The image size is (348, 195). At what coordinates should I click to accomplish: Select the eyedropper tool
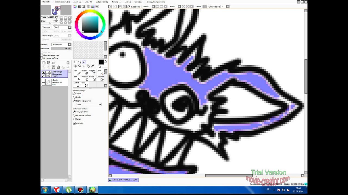(92, 66)
